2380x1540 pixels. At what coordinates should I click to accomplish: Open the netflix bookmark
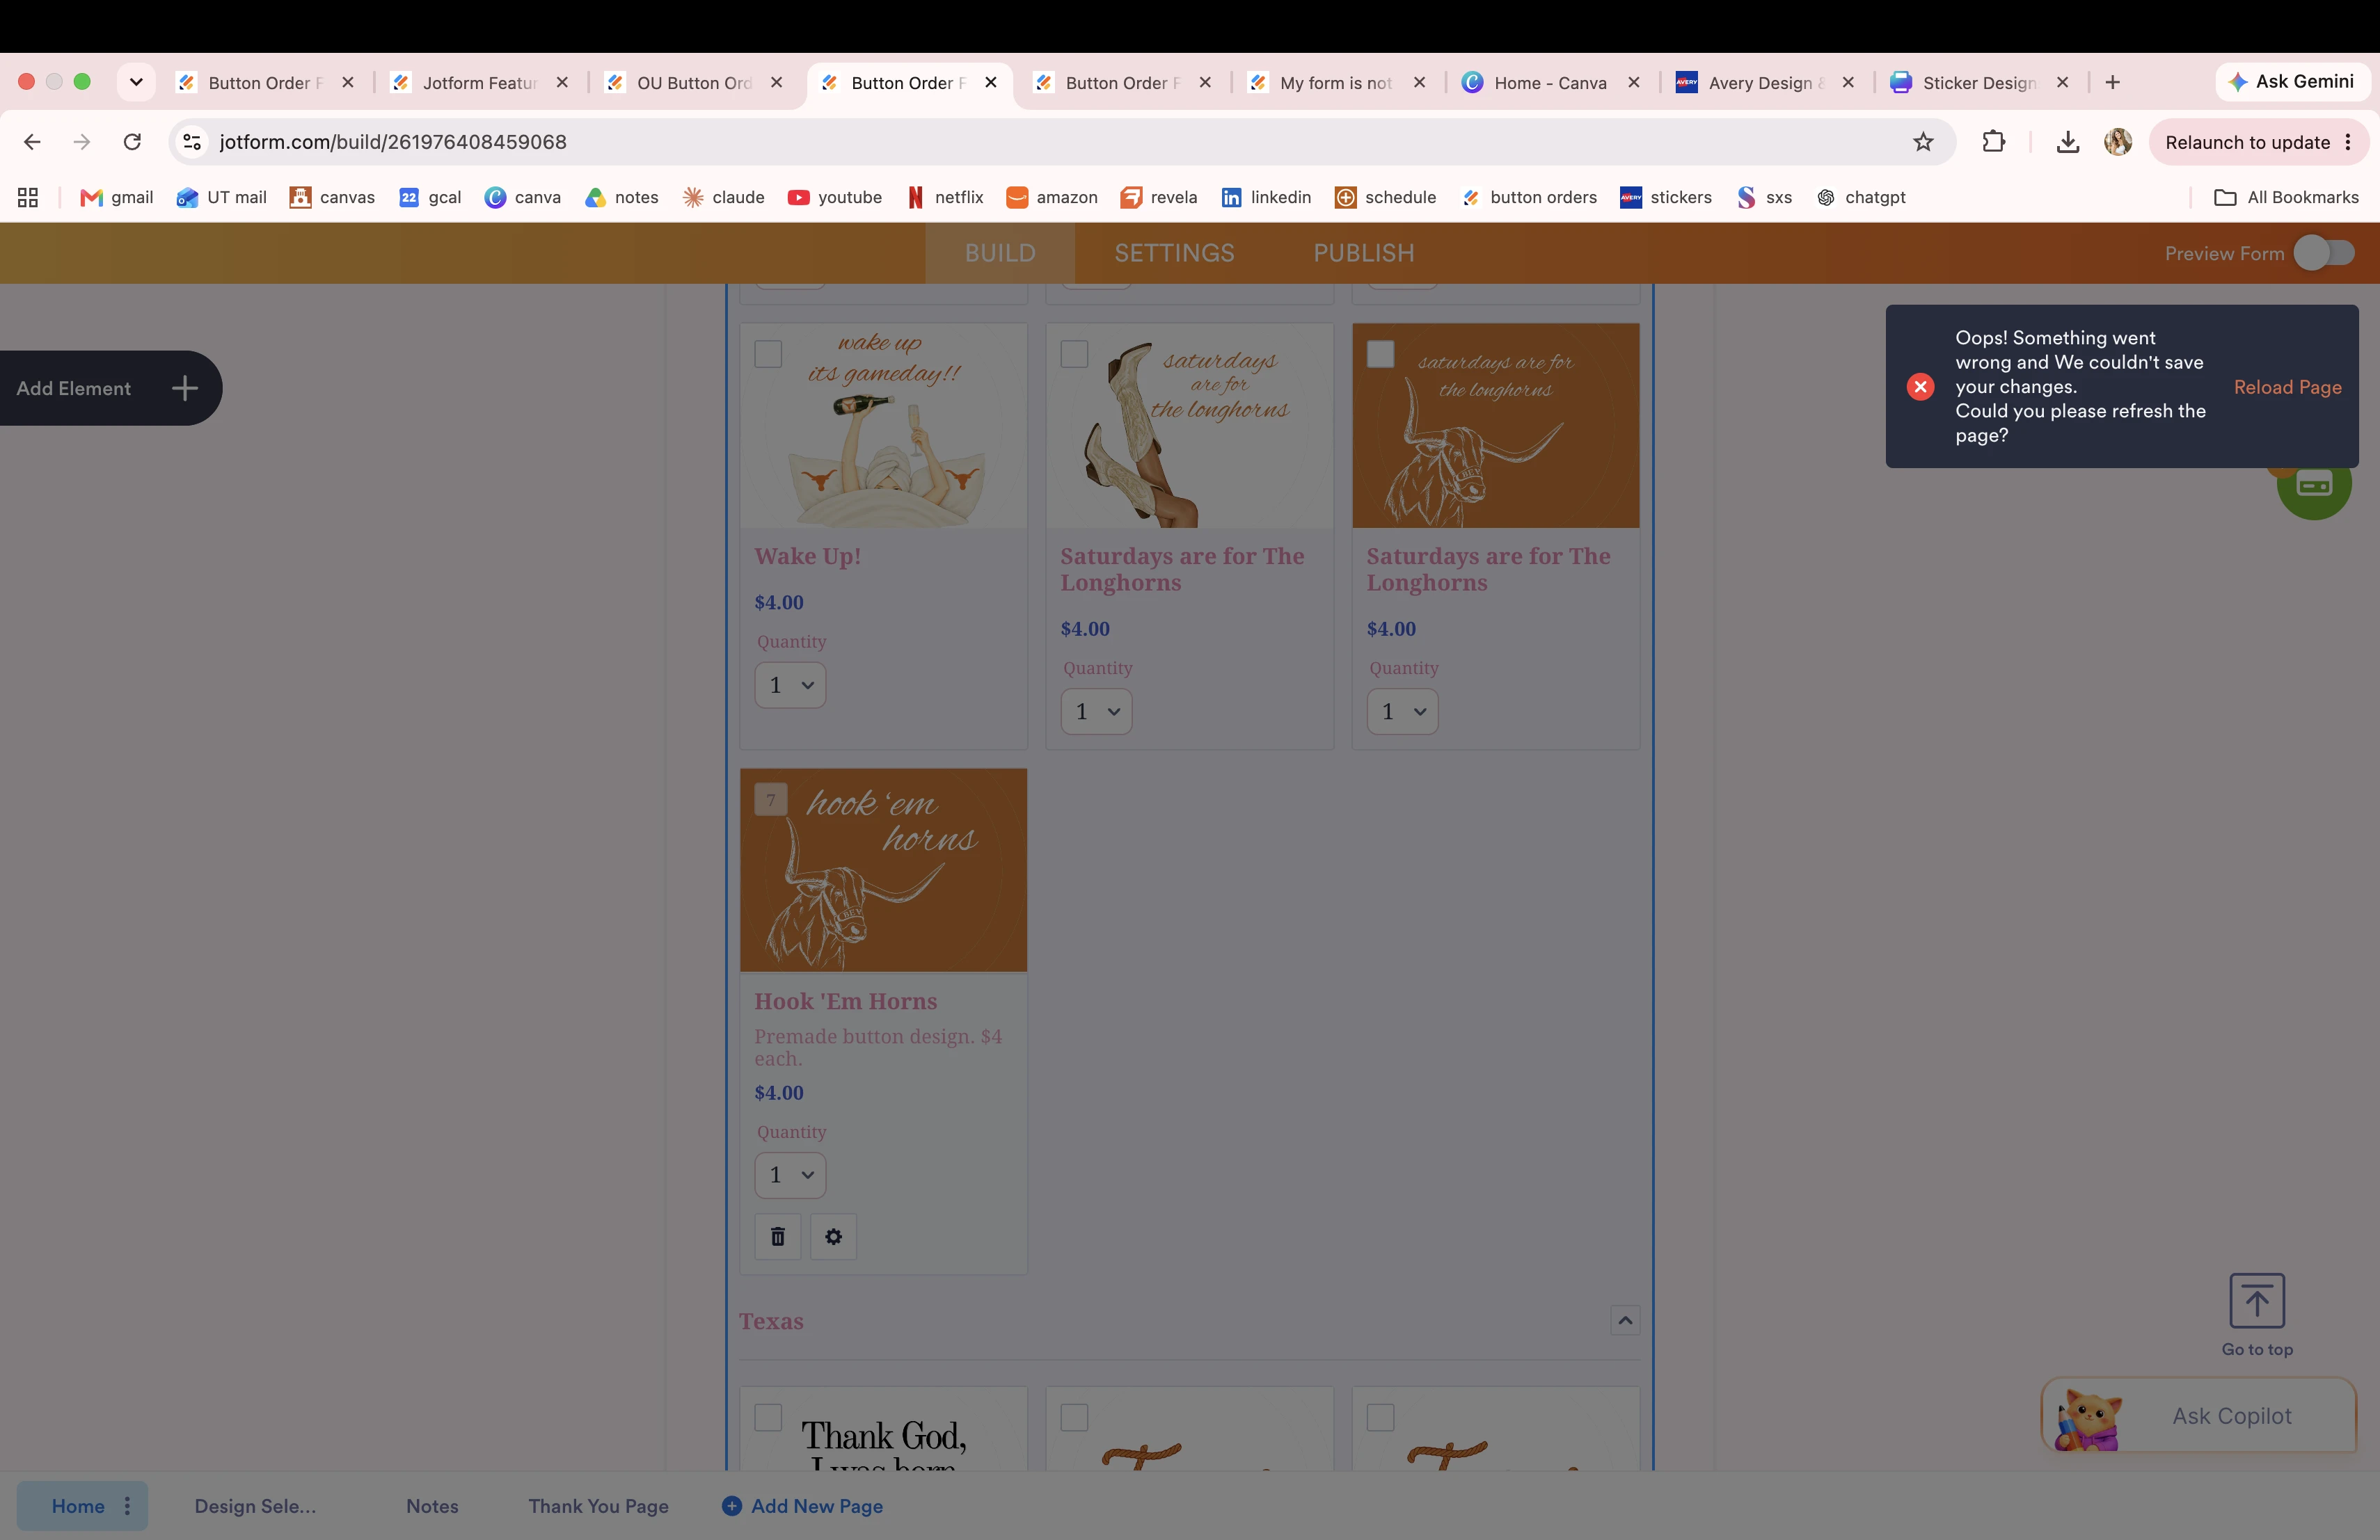(945, 198)
